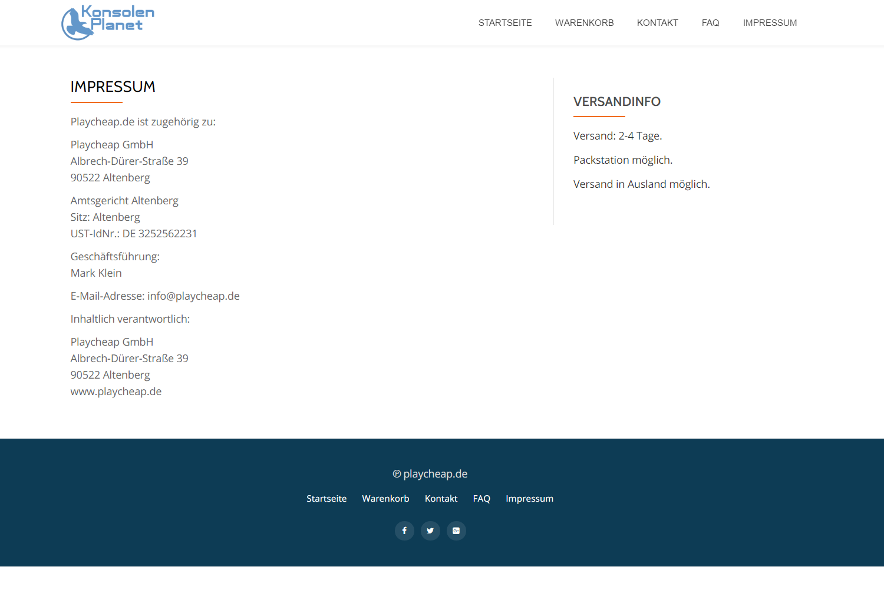Click the 'Inhaltlich verantwortlich:' line
Image resolution: width=884 pixels, height=600 pixels.
(130, 319)
